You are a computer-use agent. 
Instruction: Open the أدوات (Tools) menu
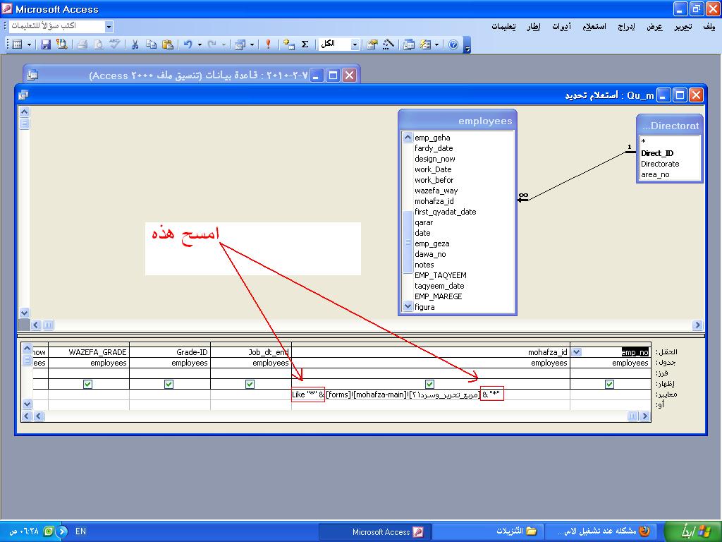(x=561, y=27)
